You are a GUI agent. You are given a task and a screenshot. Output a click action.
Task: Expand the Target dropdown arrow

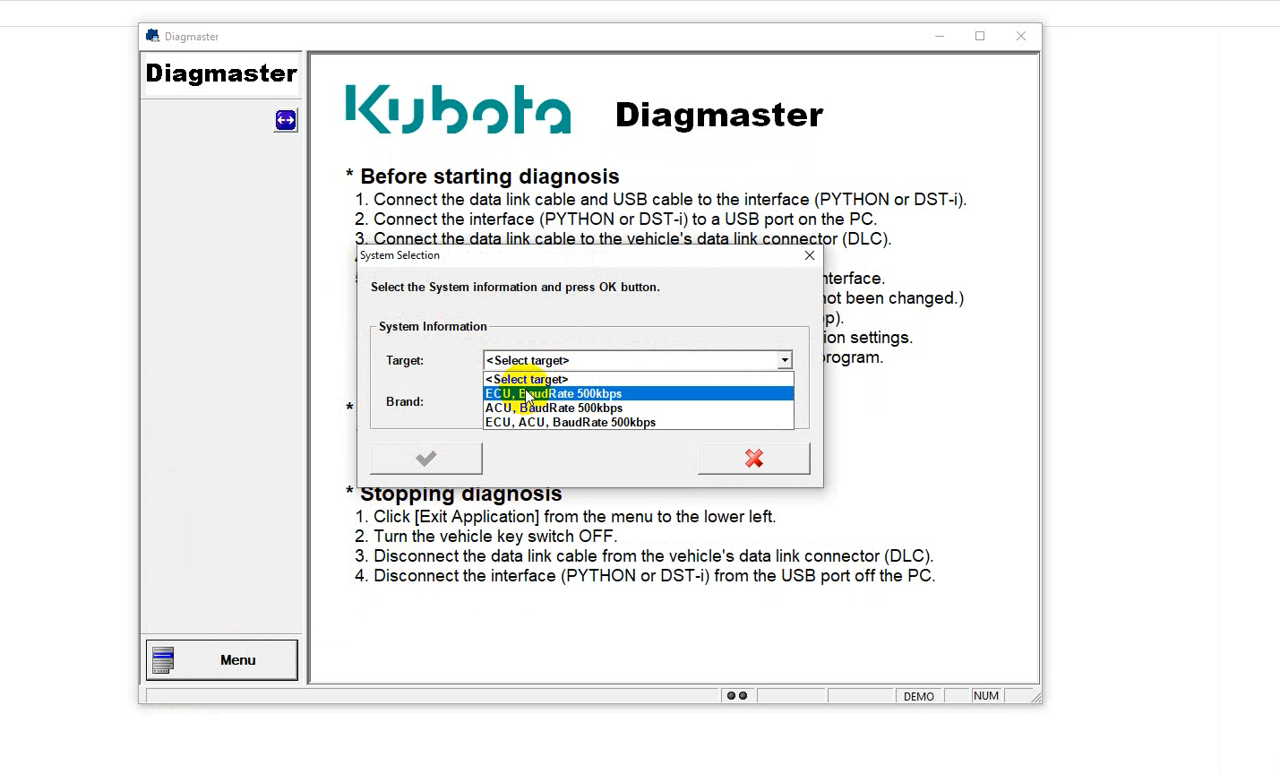[x=785, y=360]
